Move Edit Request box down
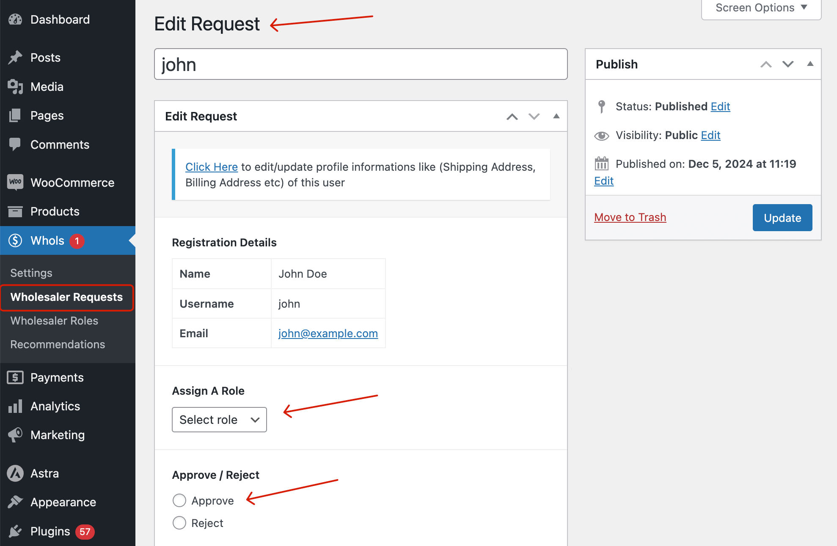This screenshot has height=546, width=837. point(534,117)
